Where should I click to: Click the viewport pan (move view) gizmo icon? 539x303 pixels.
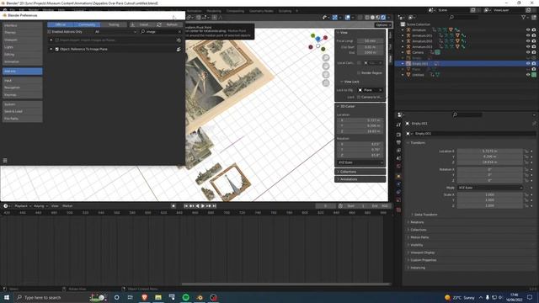click(x=326, y=66)
